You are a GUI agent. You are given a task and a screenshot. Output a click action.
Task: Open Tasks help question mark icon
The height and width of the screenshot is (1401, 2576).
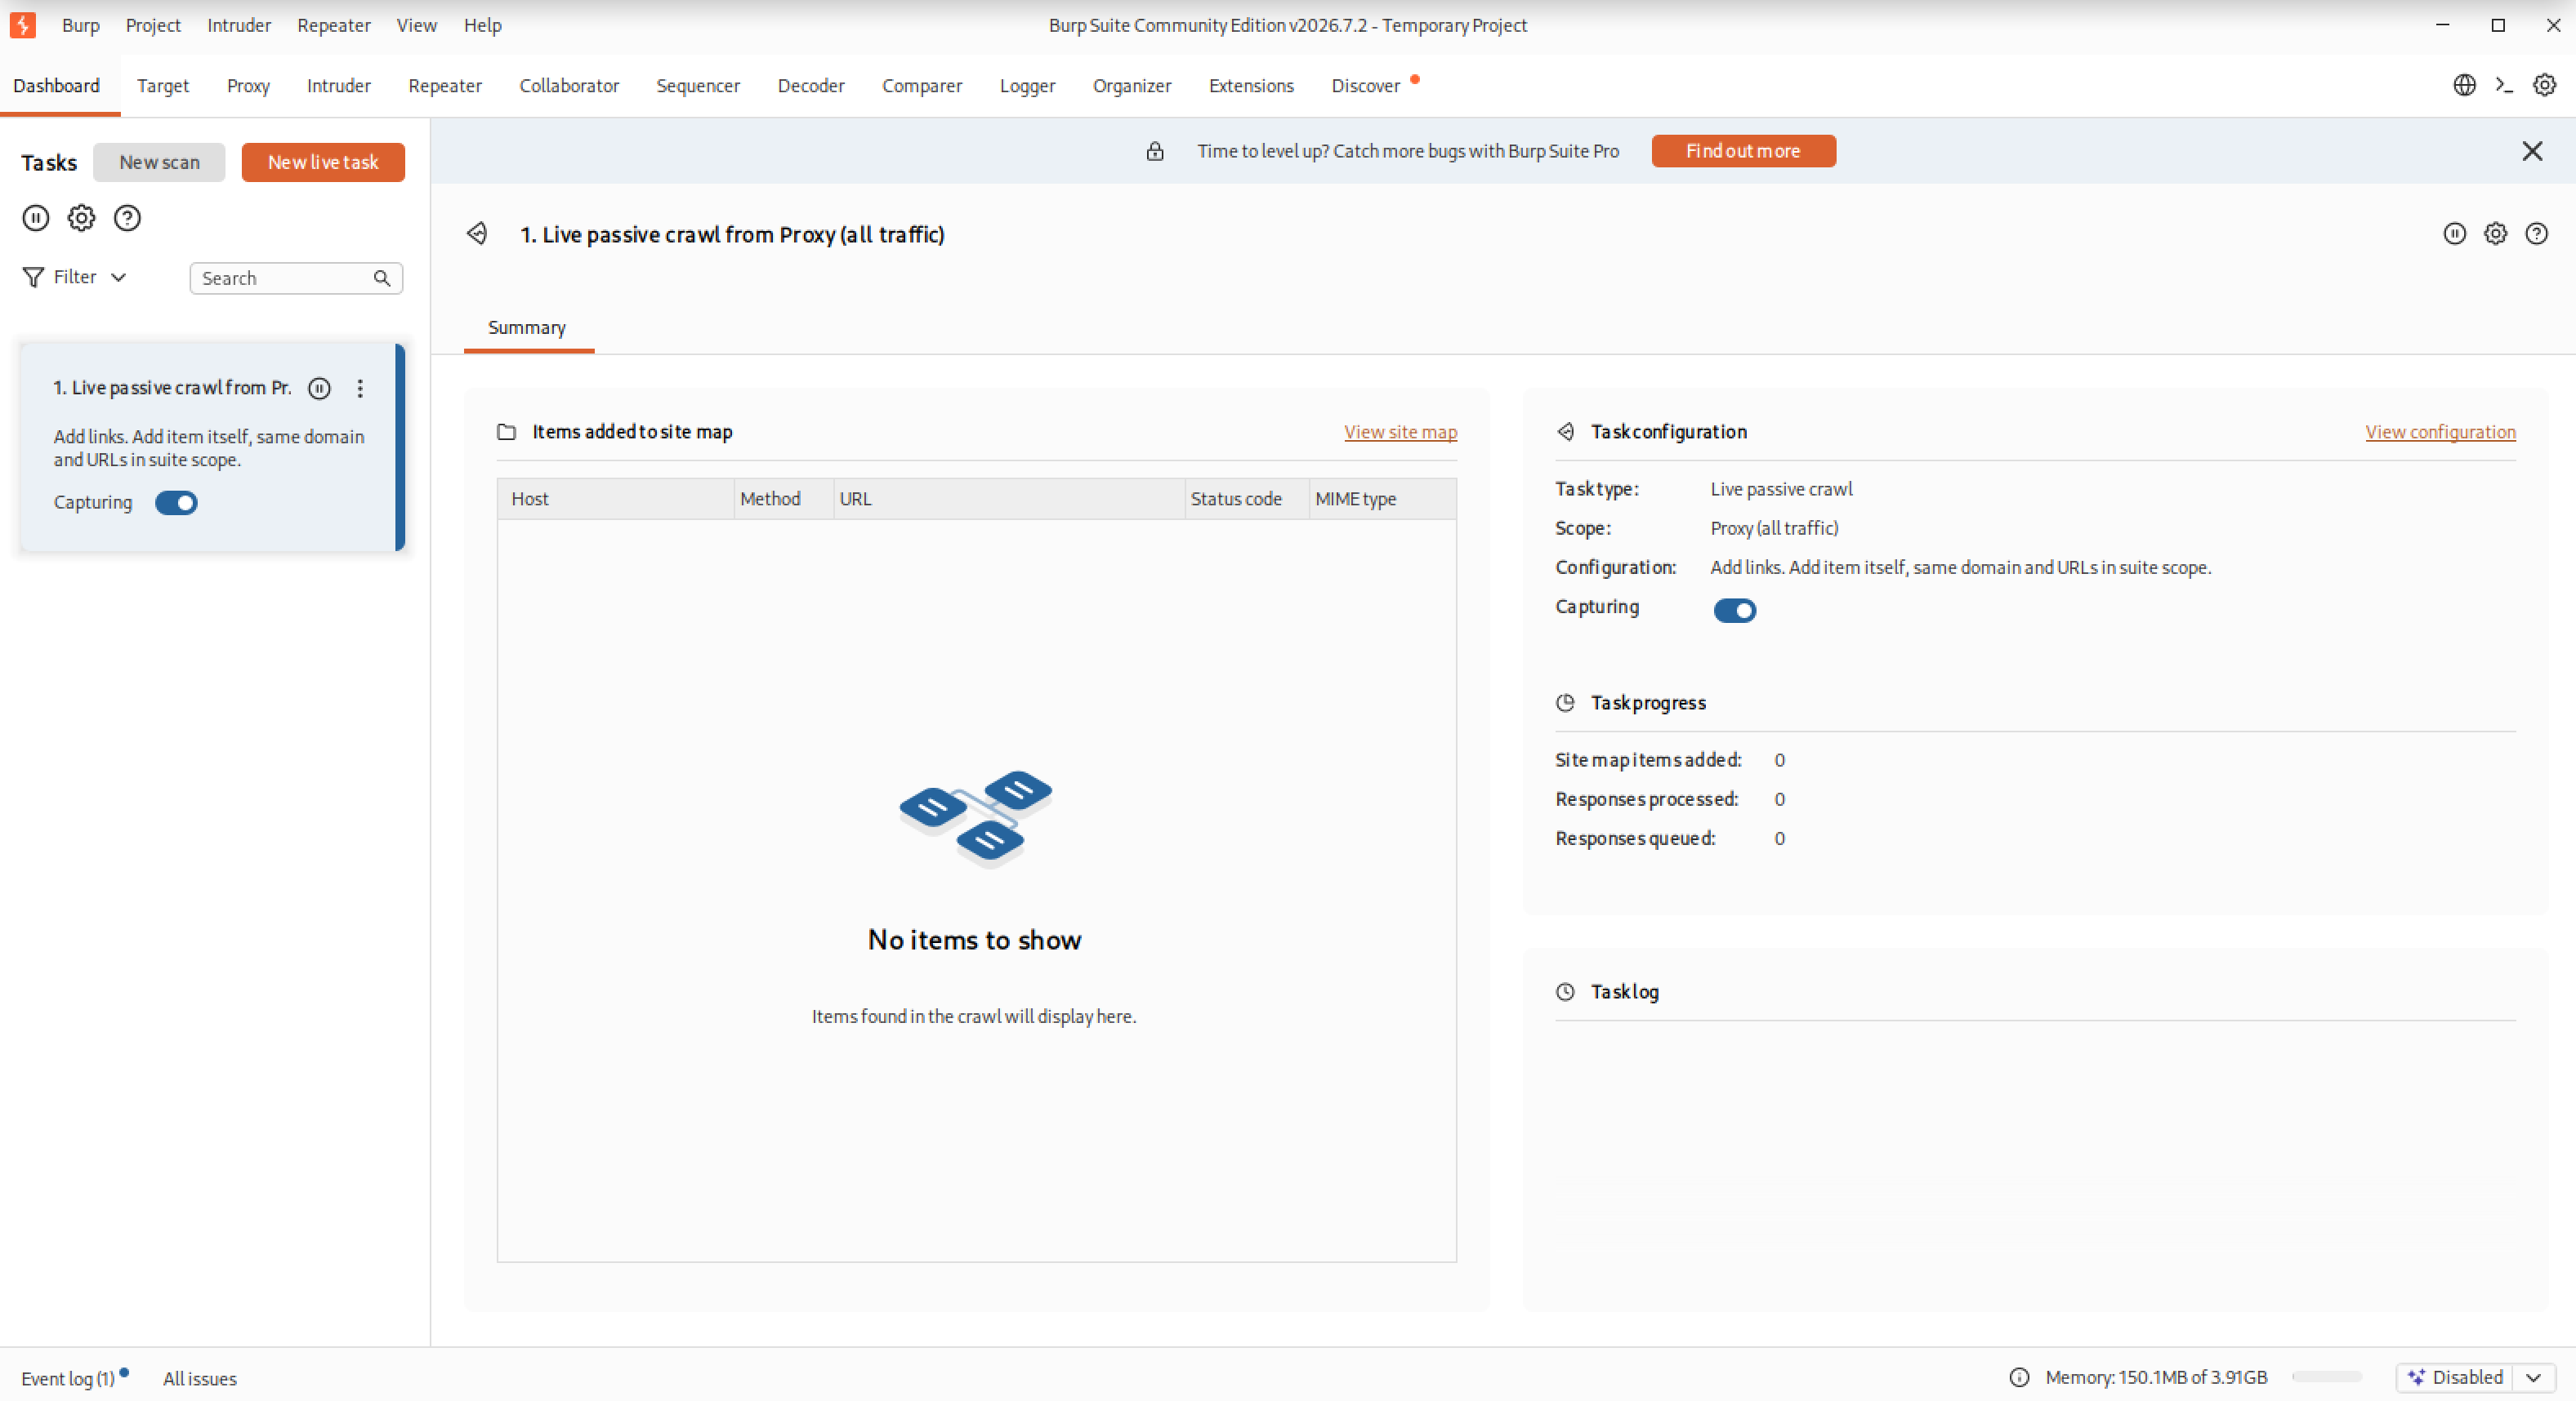coord(127,218)
